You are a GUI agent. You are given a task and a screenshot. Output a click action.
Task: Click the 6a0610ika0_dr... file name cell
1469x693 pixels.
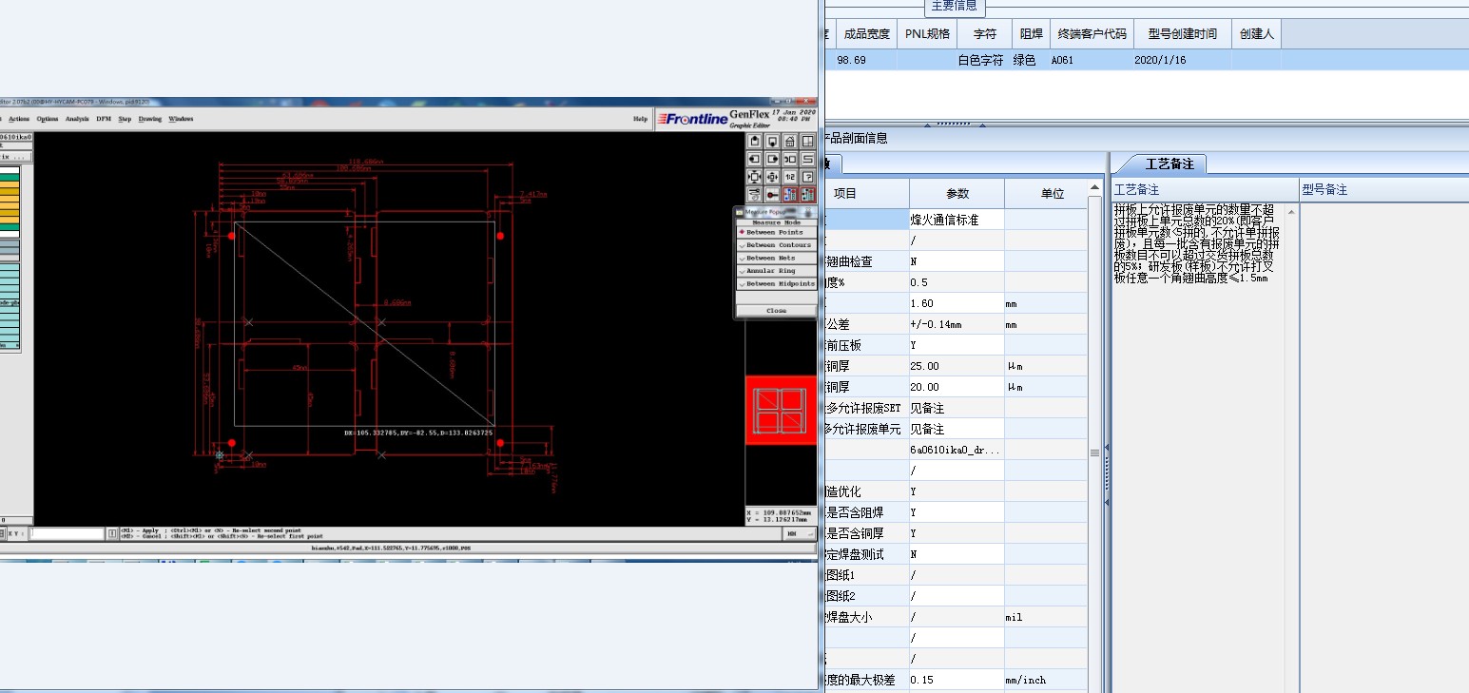pos(957,450)
